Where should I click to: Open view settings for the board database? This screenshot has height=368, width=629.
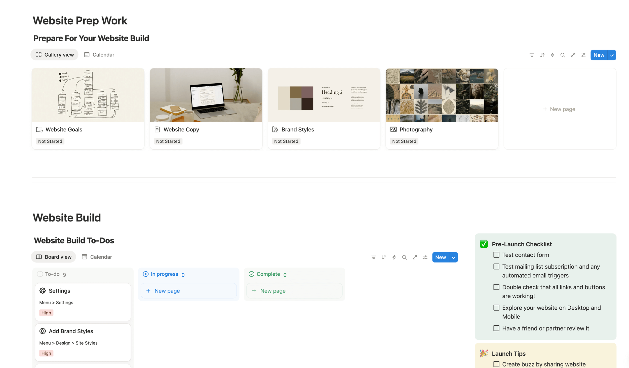pyautogui.click(x=425, y=257)
